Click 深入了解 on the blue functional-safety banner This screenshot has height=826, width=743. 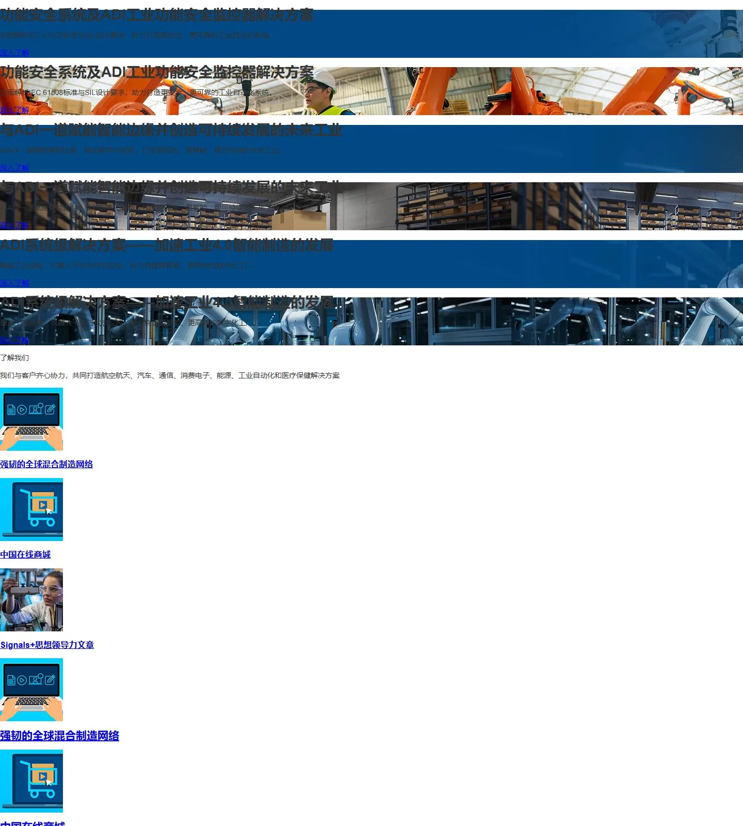[14, 53]
